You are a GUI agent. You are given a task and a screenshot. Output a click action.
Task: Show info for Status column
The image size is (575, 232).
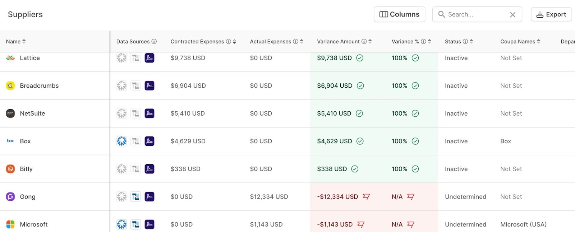click(465, 42)
